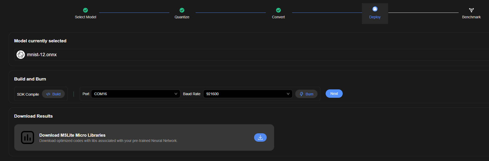Viewport: 489px width, 161px height.
Task: Click the chevron arrow in the Baud Rate box
Action: tap(288, 94)
